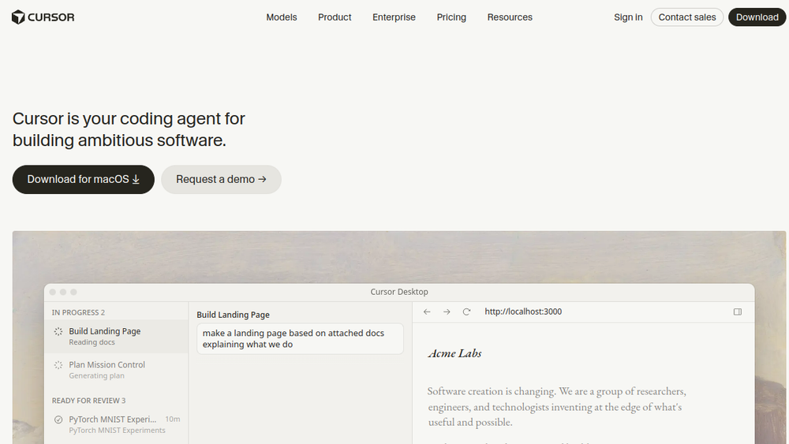The image size is (789, 444).
Task: Click the 10m timestamp on PyTorch item
Action: pyautogui.click(x=173, y=419)
